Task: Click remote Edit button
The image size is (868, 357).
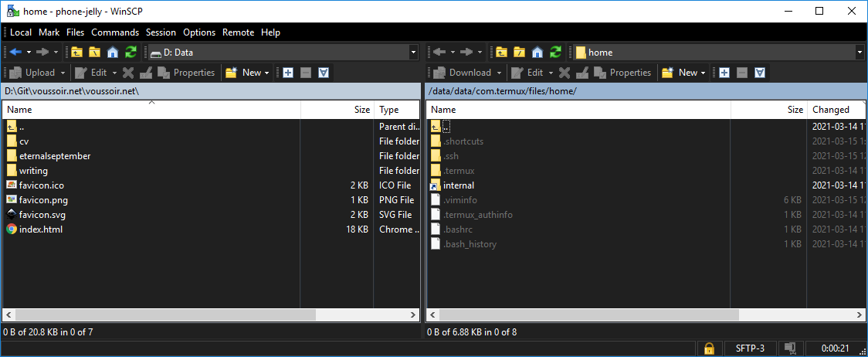Action: [527, 73]
